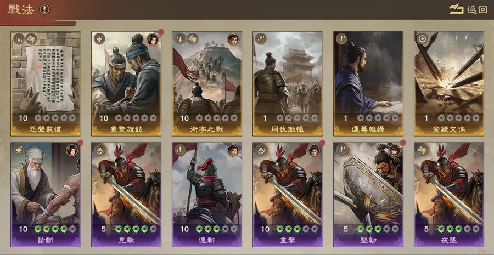
Task: Click the 返回 return button
Action: click(x=468, y=9)
